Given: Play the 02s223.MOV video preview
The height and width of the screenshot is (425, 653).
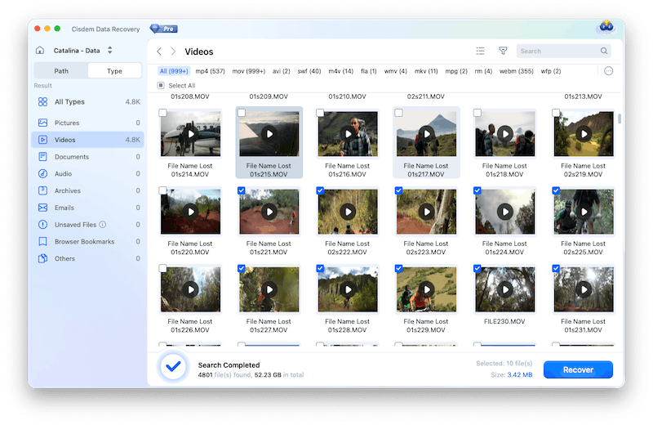Looking at the screenshot, I should (426, 212).
